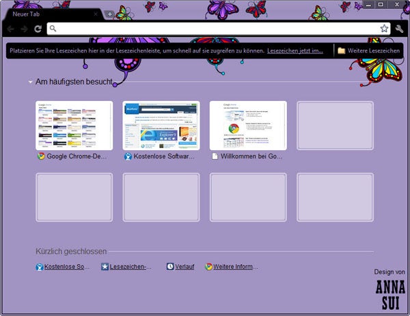The image size is (410, 316).
Task: Open the Weitere Inform... link
Action: coord(236,267)
